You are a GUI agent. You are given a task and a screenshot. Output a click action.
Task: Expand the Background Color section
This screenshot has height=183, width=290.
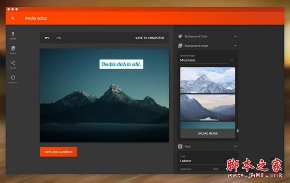(x=235, y=36)
